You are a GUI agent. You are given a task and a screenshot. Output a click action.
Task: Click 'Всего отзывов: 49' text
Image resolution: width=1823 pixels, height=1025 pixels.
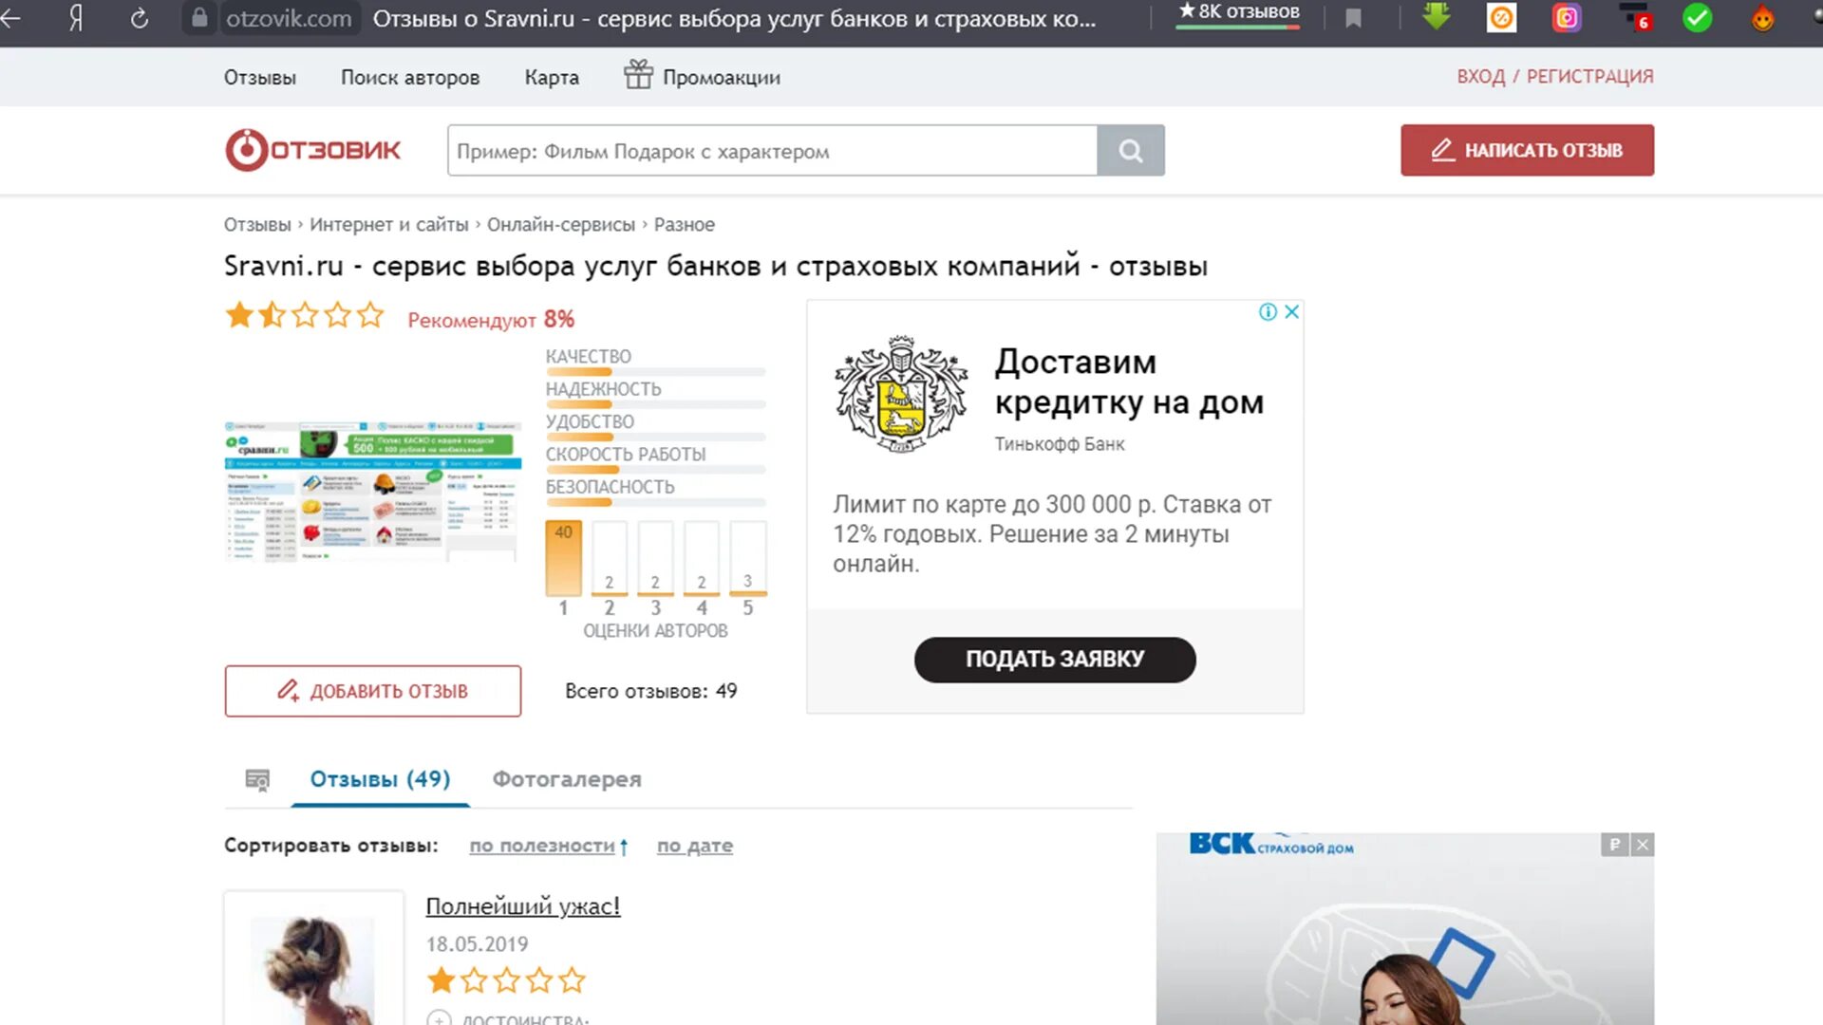[651, 691]
